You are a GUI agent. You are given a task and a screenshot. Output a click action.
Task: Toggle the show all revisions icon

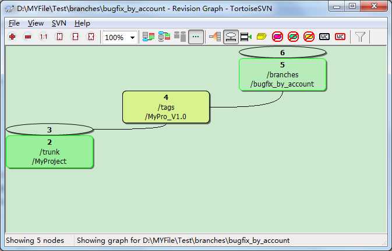click(x=215, y=37)
